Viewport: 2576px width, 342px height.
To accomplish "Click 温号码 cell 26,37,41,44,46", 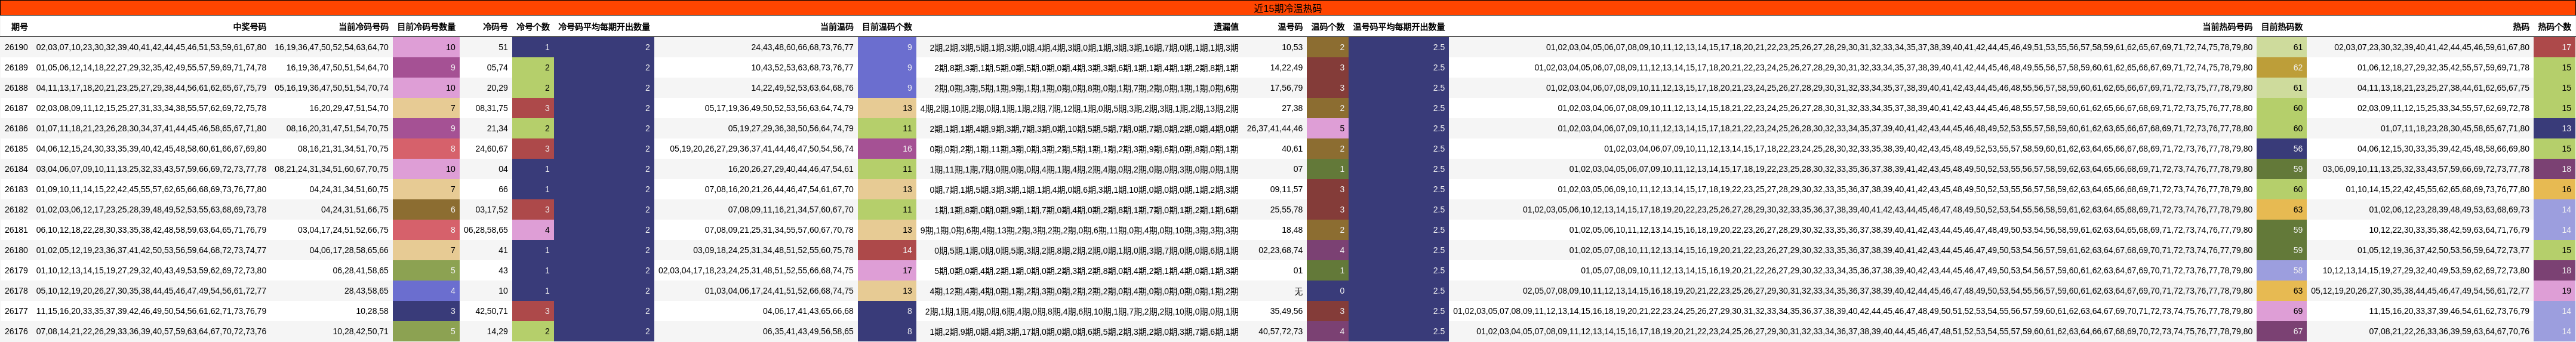I will (1274, 128).
